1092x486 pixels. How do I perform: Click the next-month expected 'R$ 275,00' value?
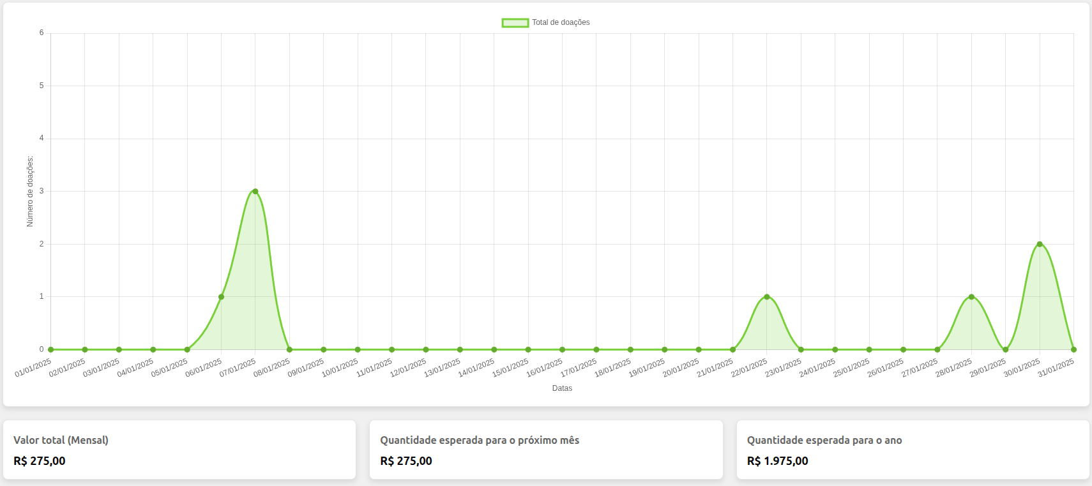coord(406,460)
